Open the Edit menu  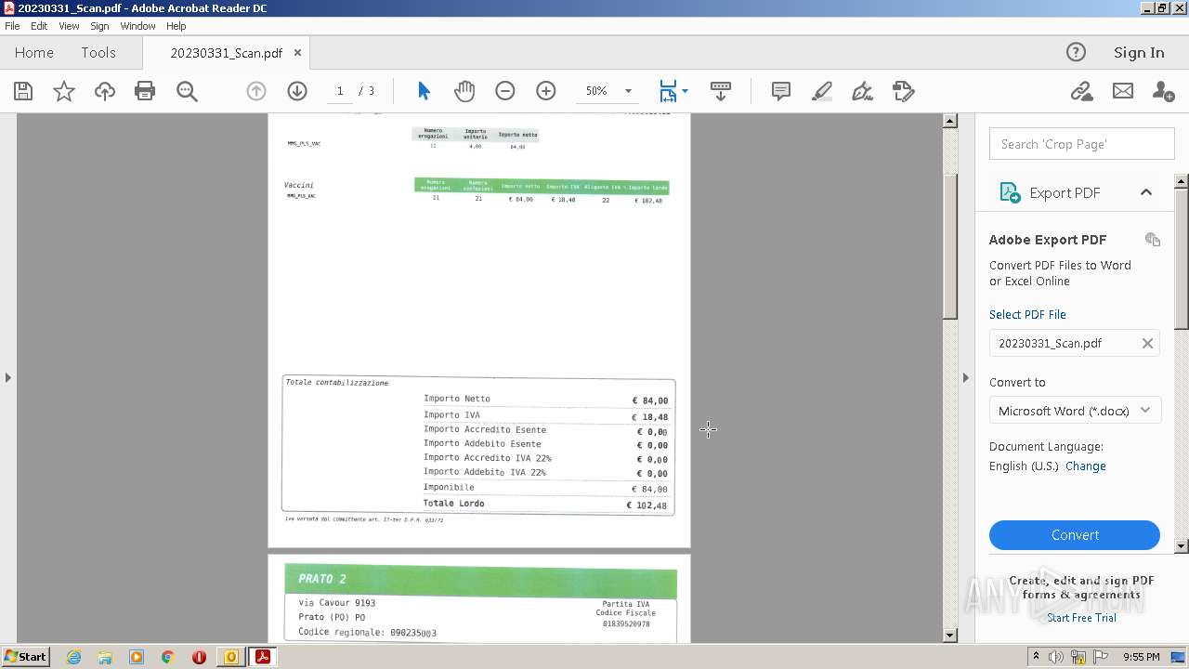point(39,26)
